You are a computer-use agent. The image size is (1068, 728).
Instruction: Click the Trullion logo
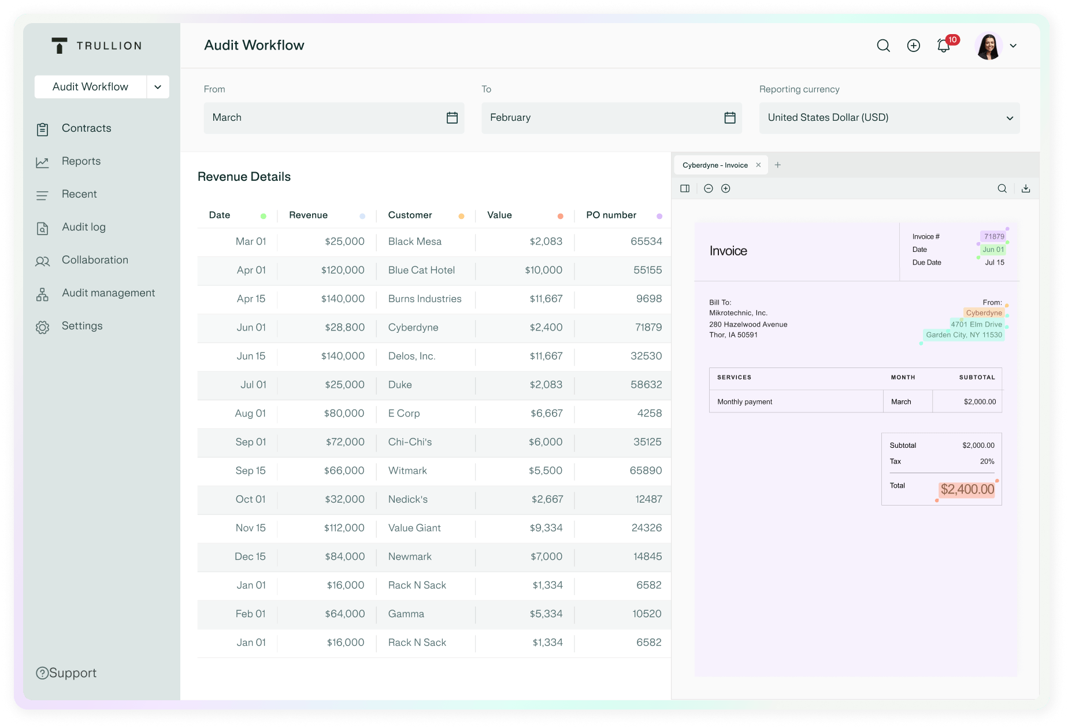(x=97, y=46)
